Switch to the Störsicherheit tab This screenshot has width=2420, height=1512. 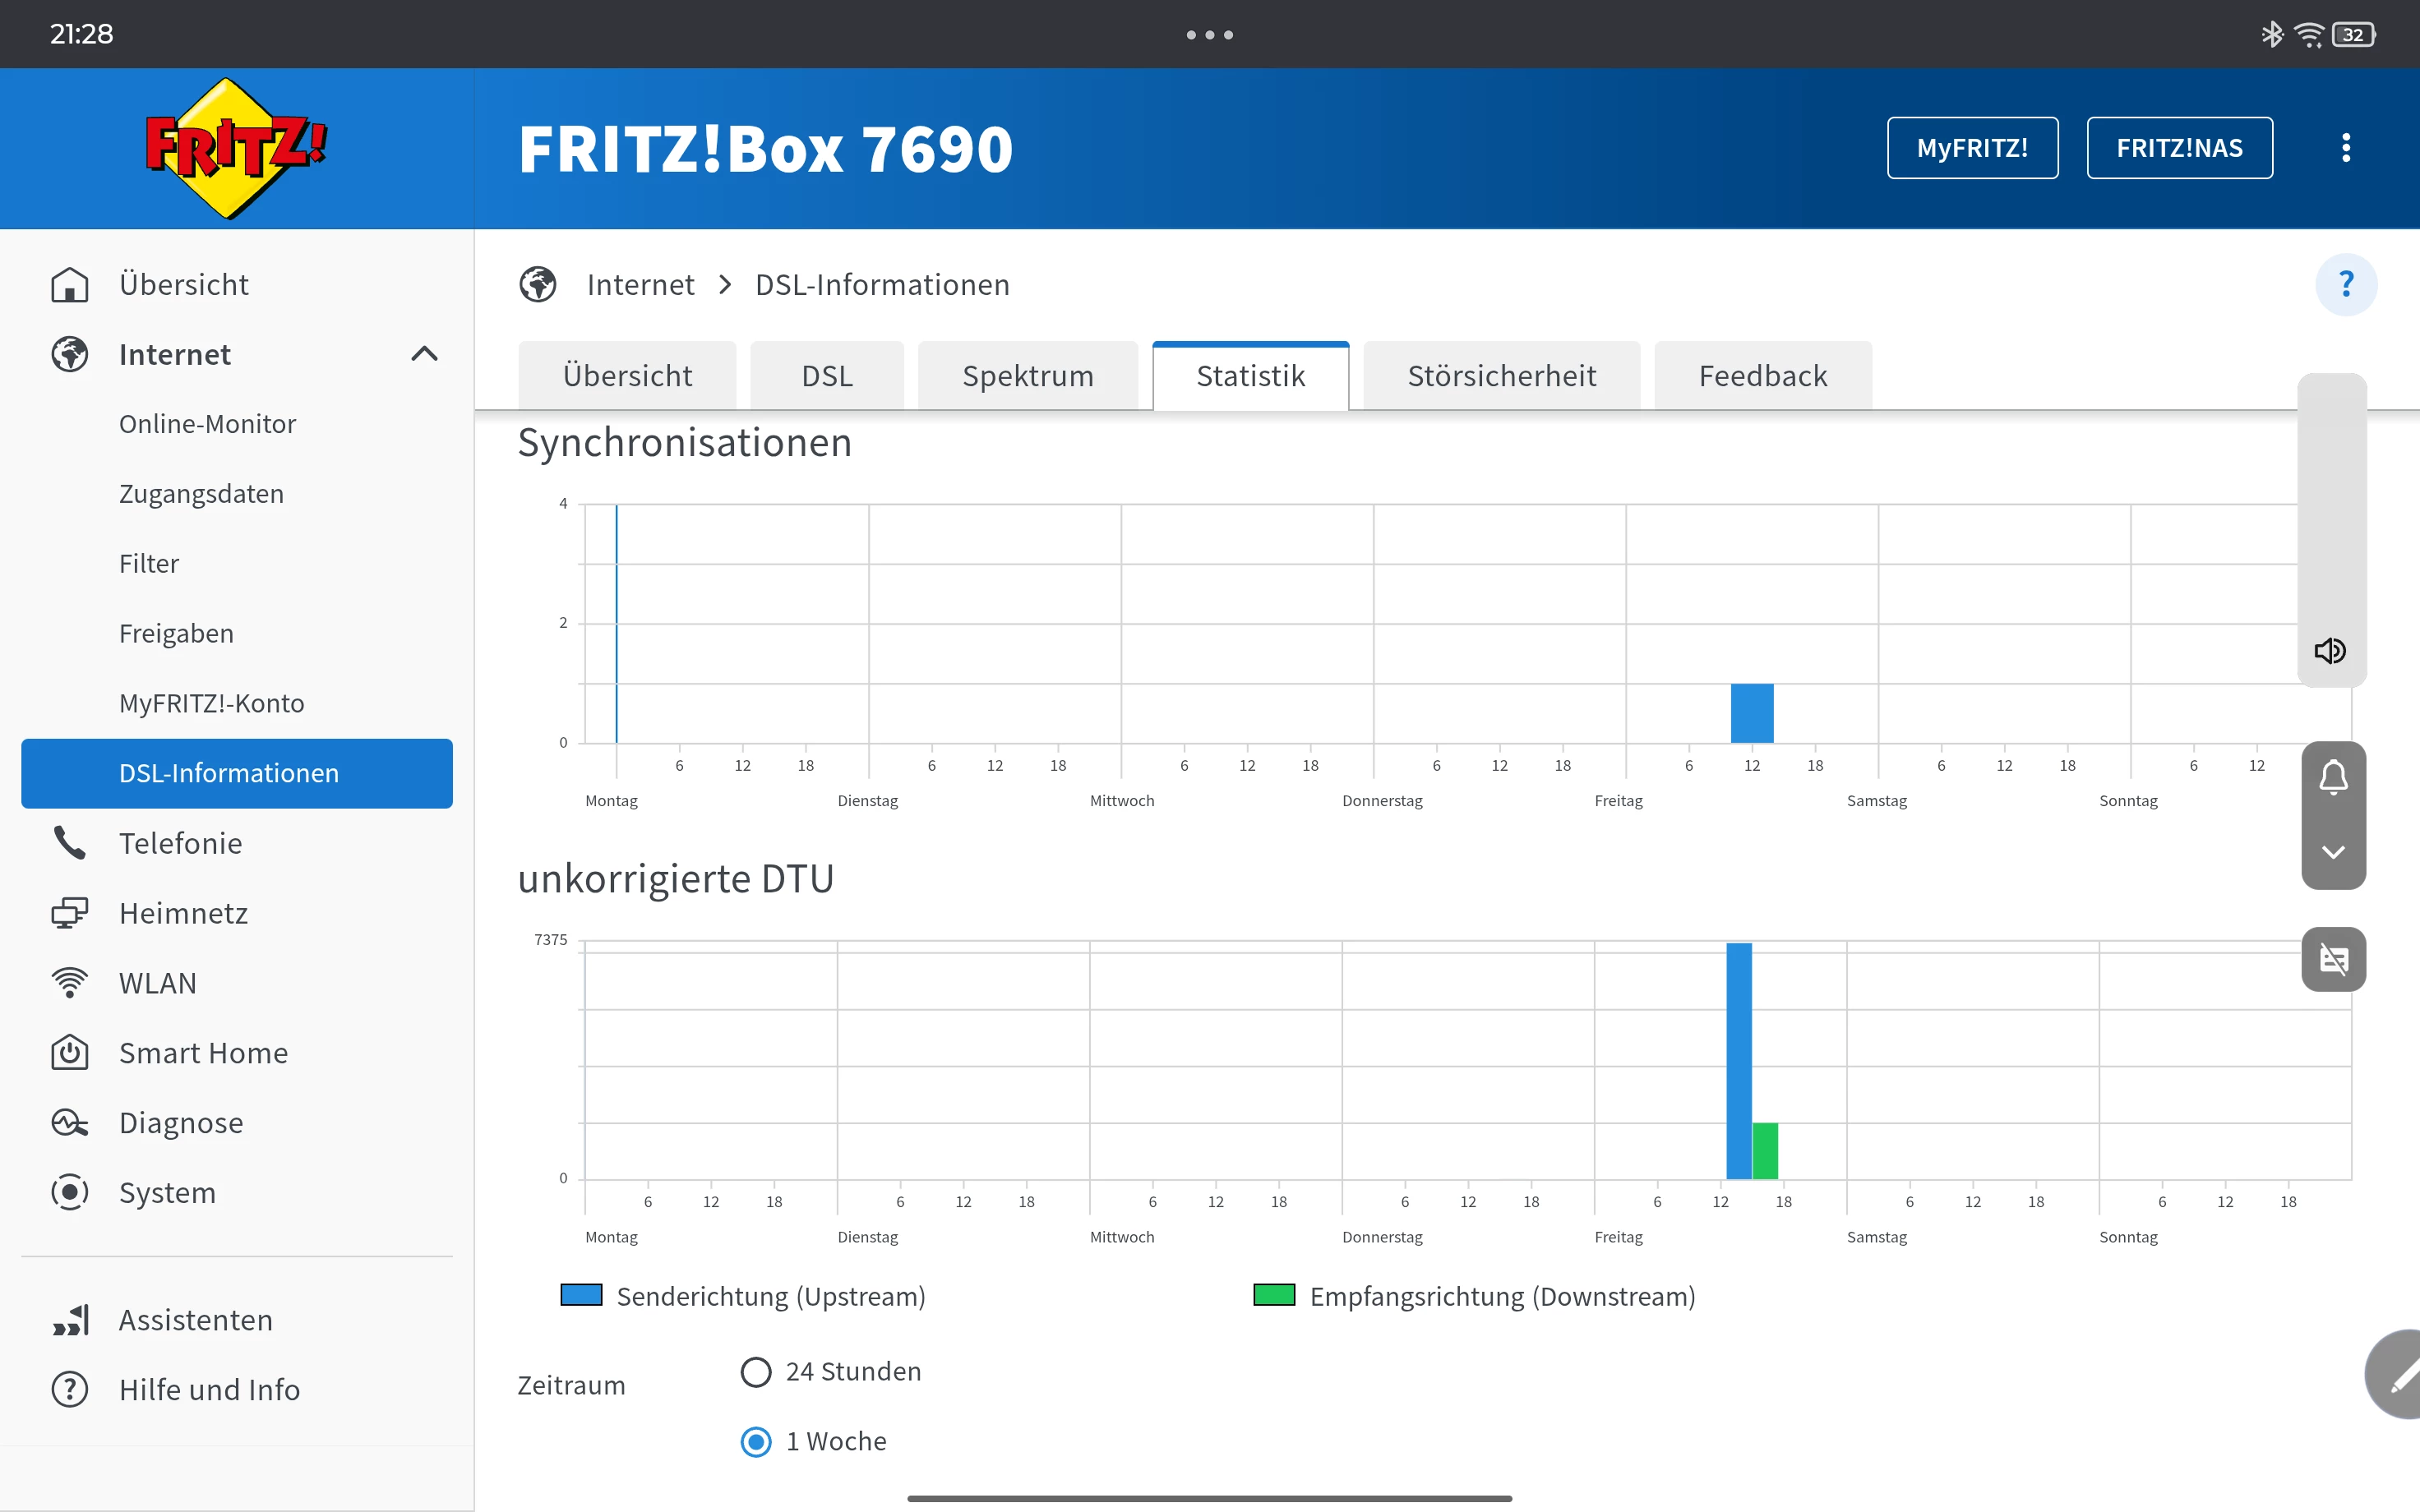[1501, 376]
